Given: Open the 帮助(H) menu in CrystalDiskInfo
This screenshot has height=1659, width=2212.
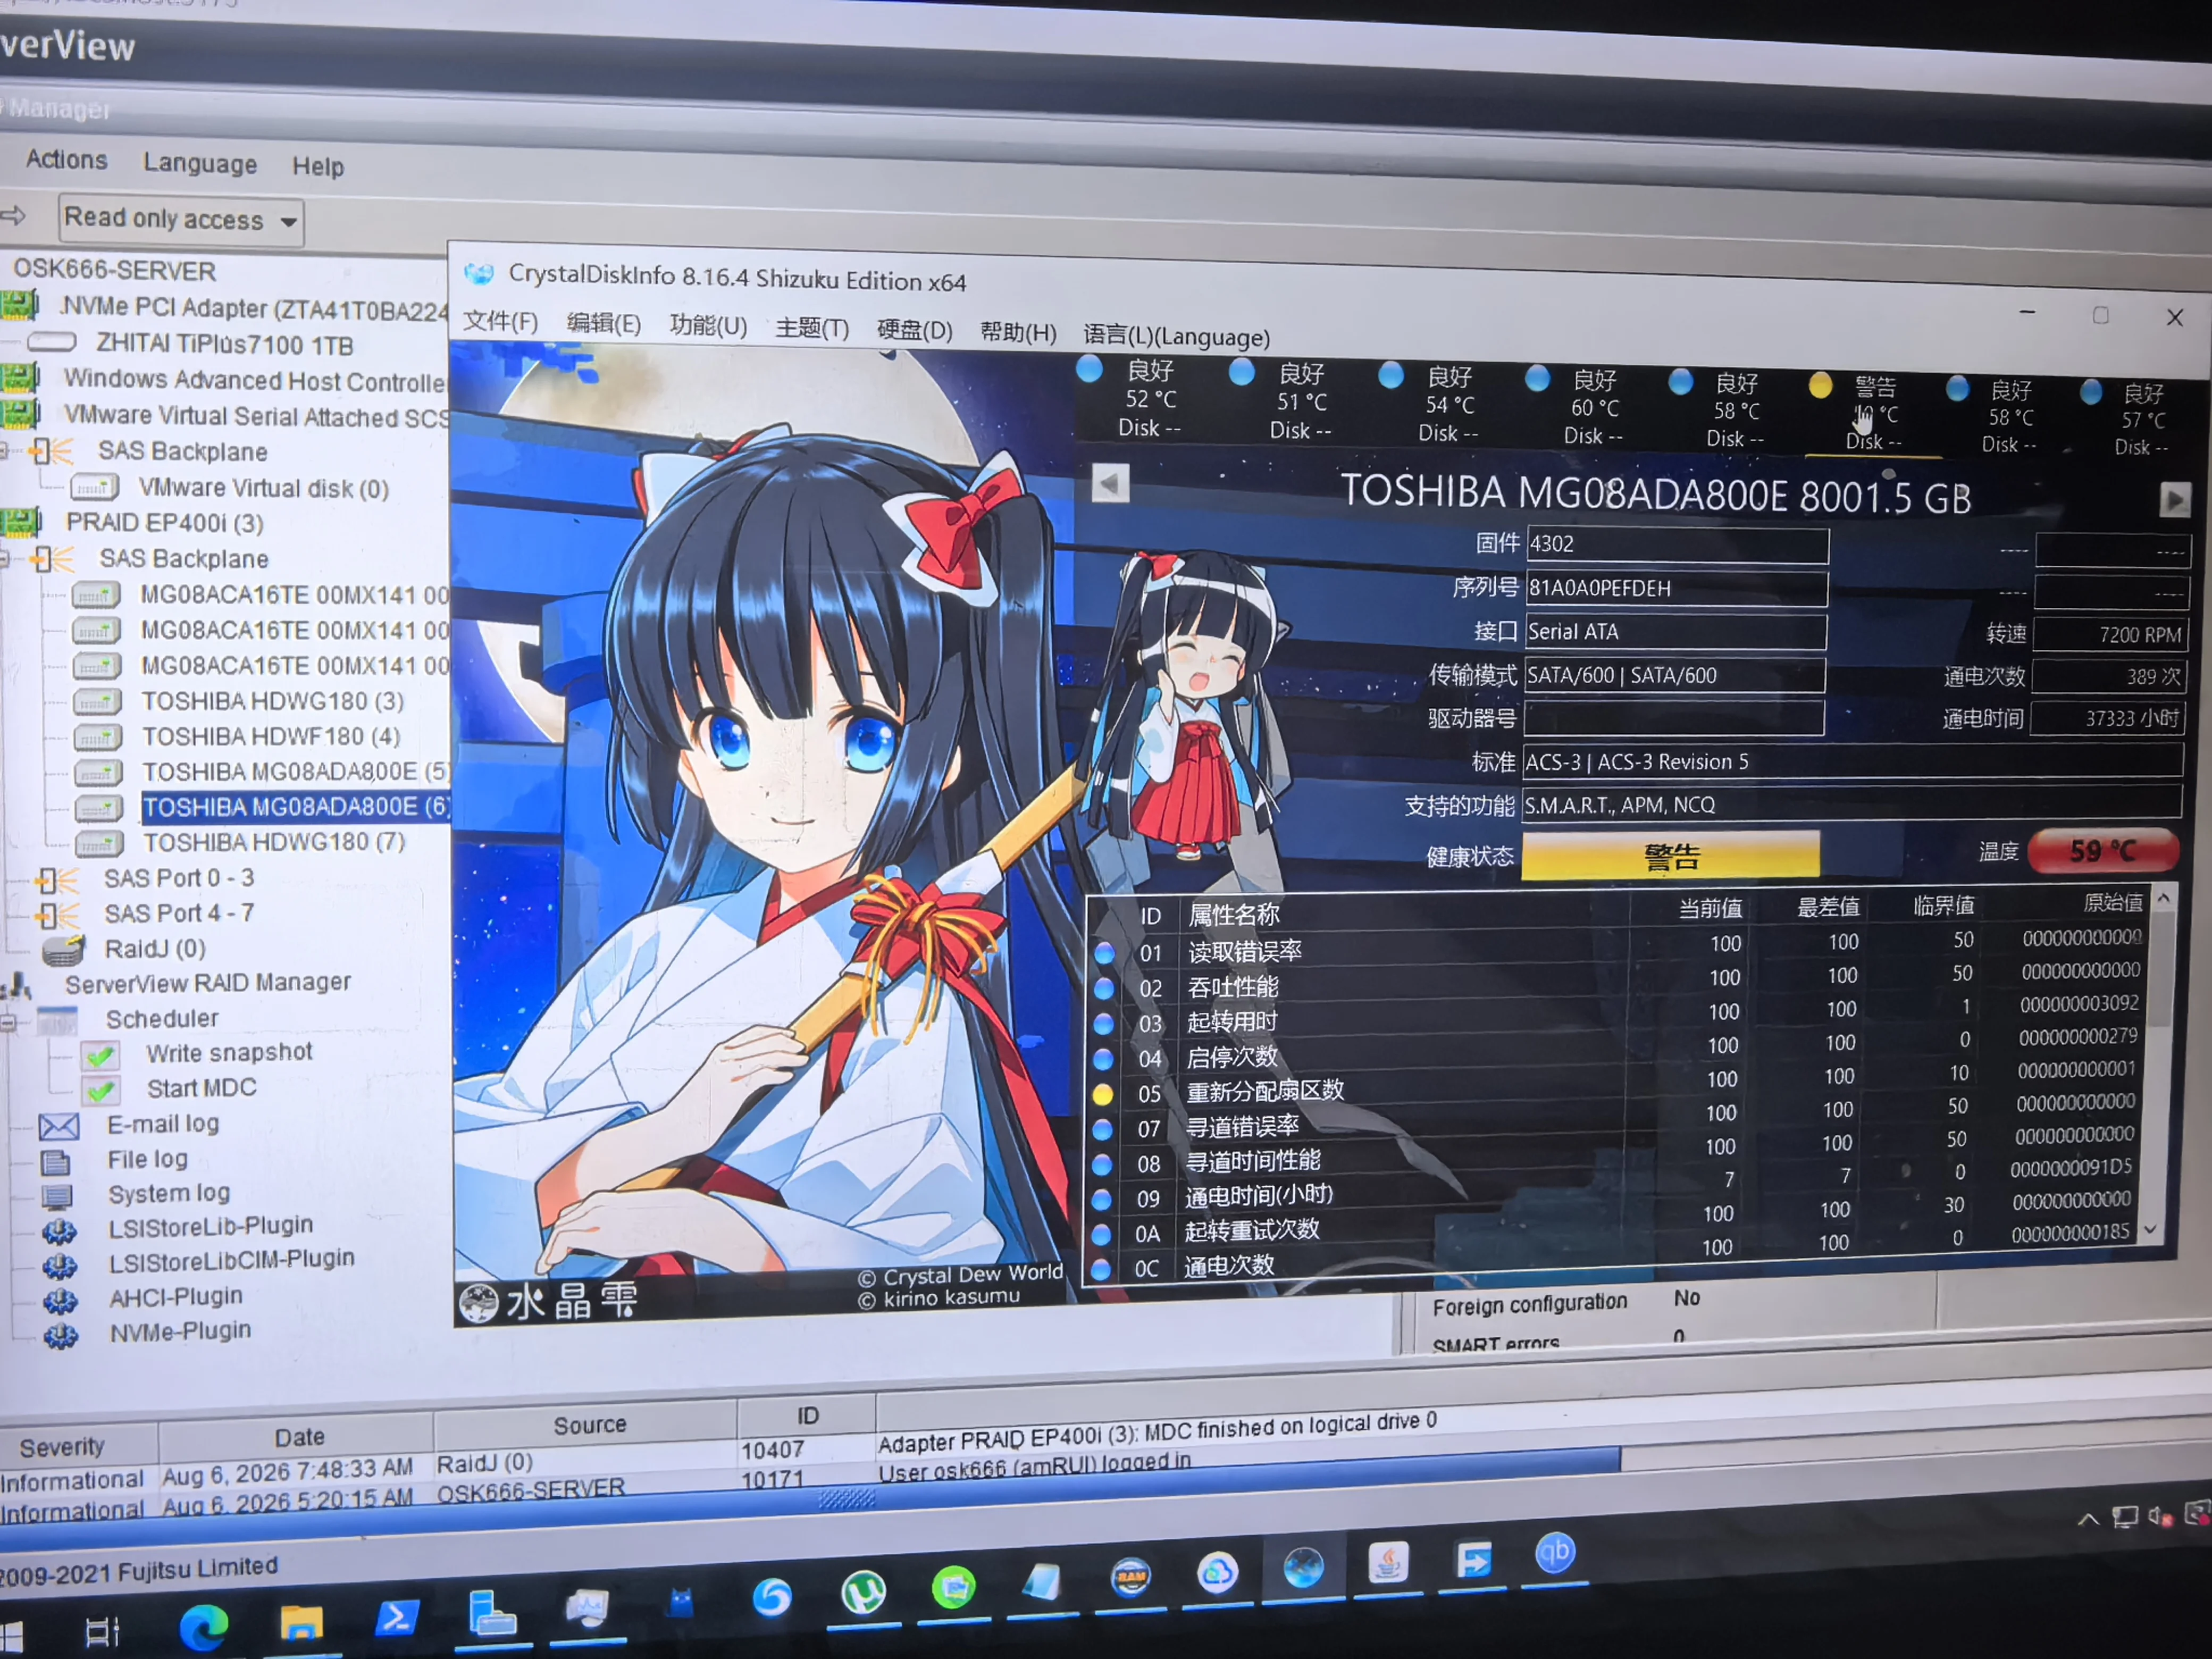Looking at the screenshot, I should tap(1018, 332).
